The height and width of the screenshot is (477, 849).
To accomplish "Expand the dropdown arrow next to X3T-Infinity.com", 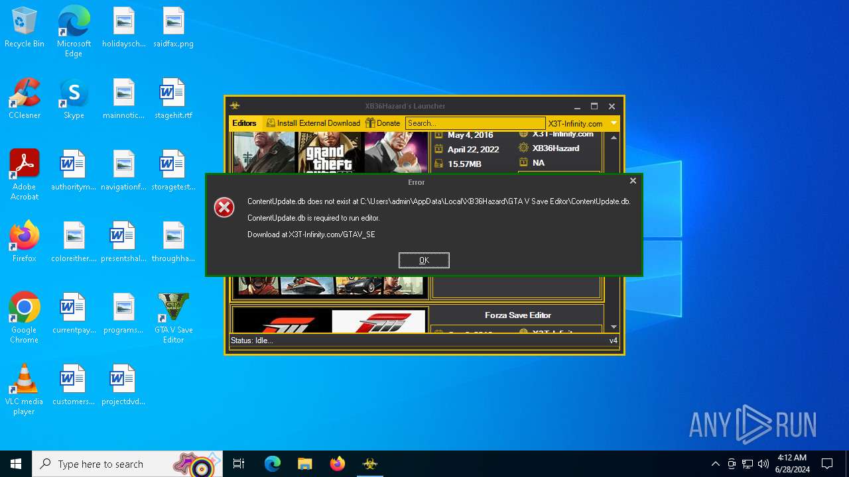I will (x=614, y=123).
